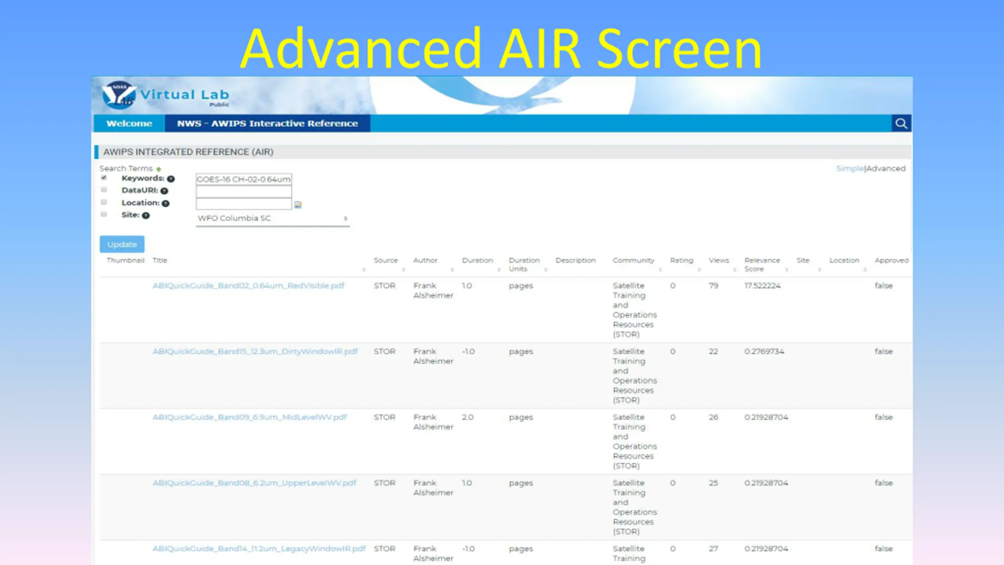Click the Thumbnail column header

click(x=125, y=261)
